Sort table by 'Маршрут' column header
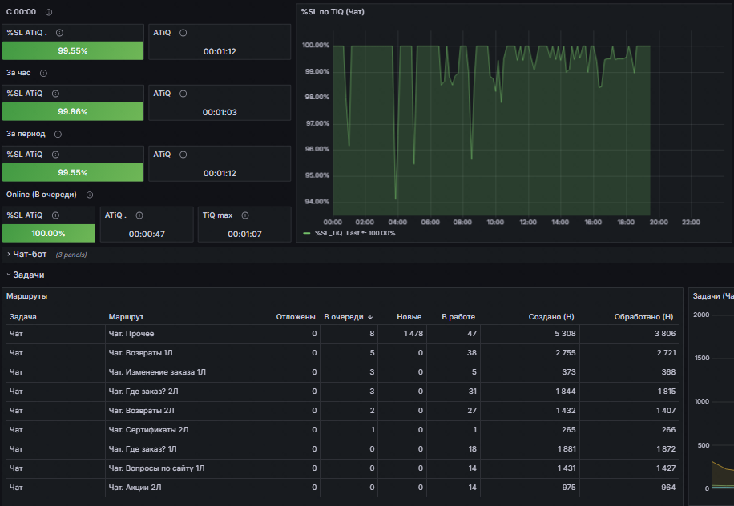This screenshot has width=734, height=506. click(126, 317)
